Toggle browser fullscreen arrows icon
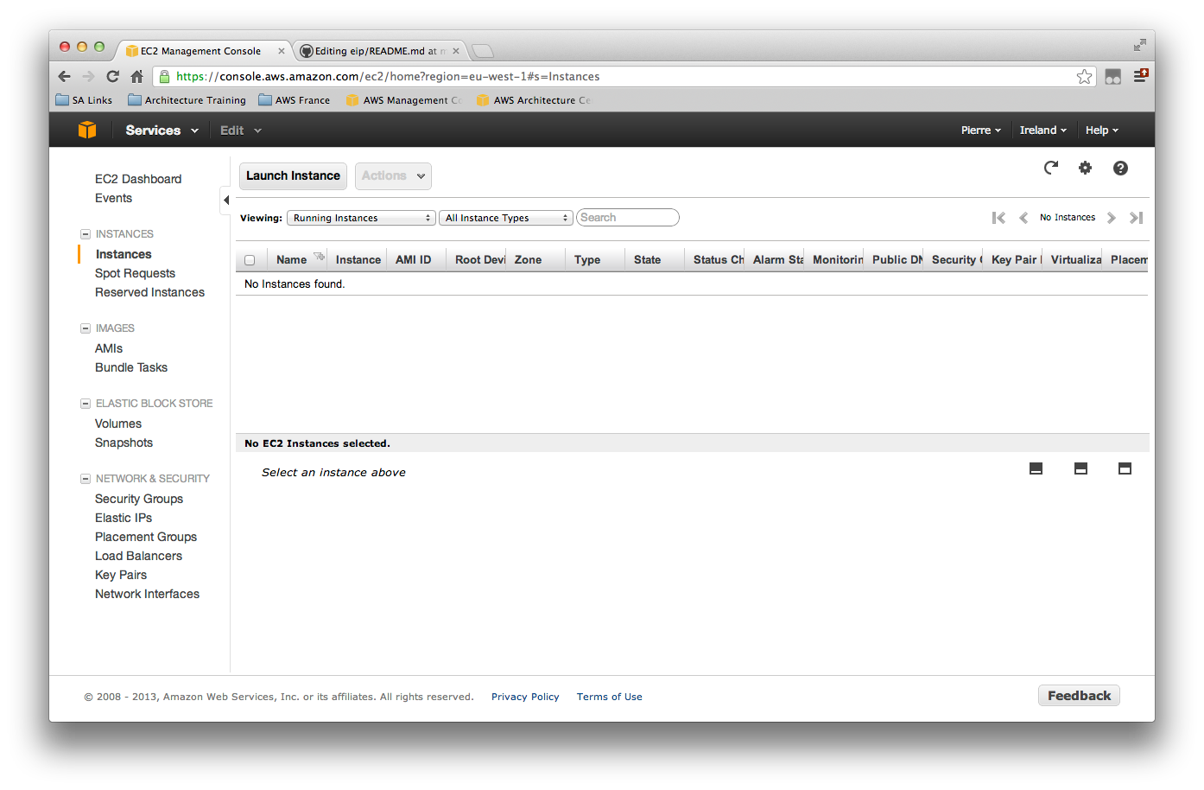1204x790 pixels. pos(1140,45)
